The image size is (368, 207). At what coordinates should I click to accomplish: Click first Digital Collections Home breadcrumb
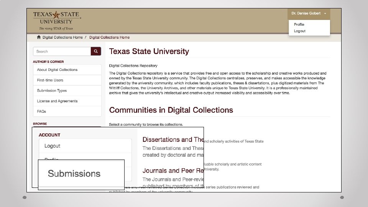coord(62,37)
